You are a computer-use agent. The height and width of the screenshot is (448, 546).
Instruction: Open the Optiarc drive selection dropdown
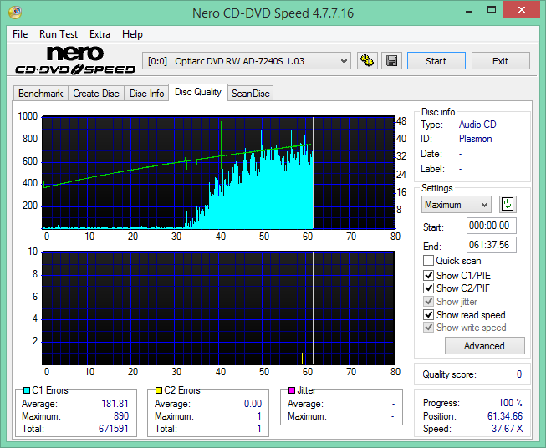click(247, 61)
